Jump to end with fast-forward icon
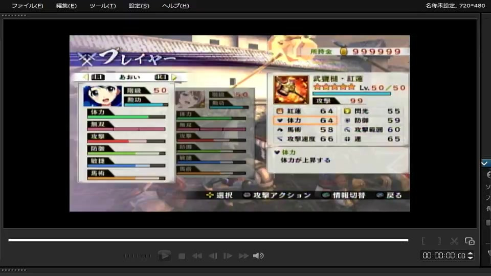 tap(243, 256)
